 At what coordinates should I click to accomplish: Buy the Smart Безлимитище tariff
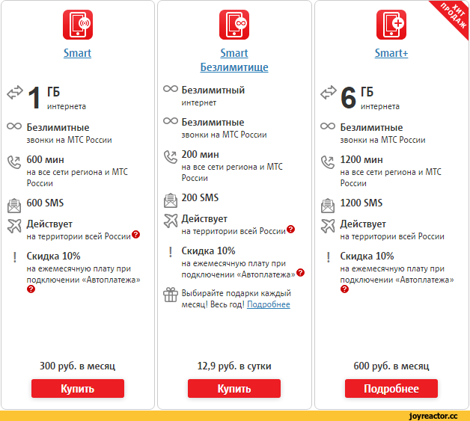234,388
